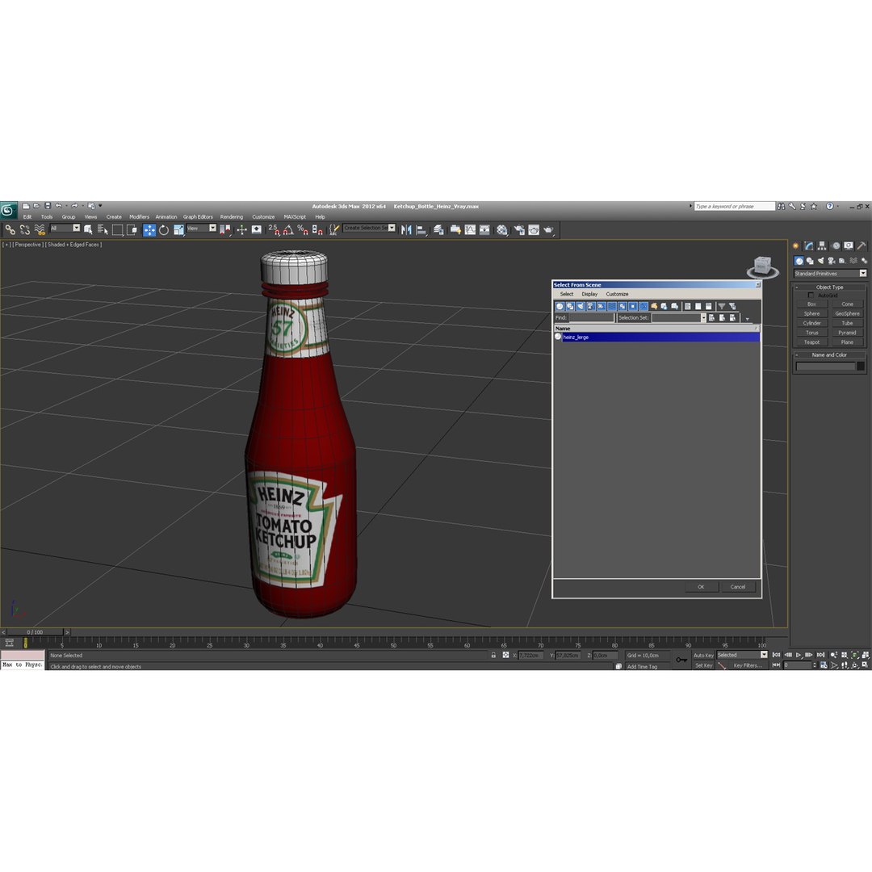Enable the AutoGrid checkbox
Viewport: 872px width, 872px height.
click(x=811, y=296)
